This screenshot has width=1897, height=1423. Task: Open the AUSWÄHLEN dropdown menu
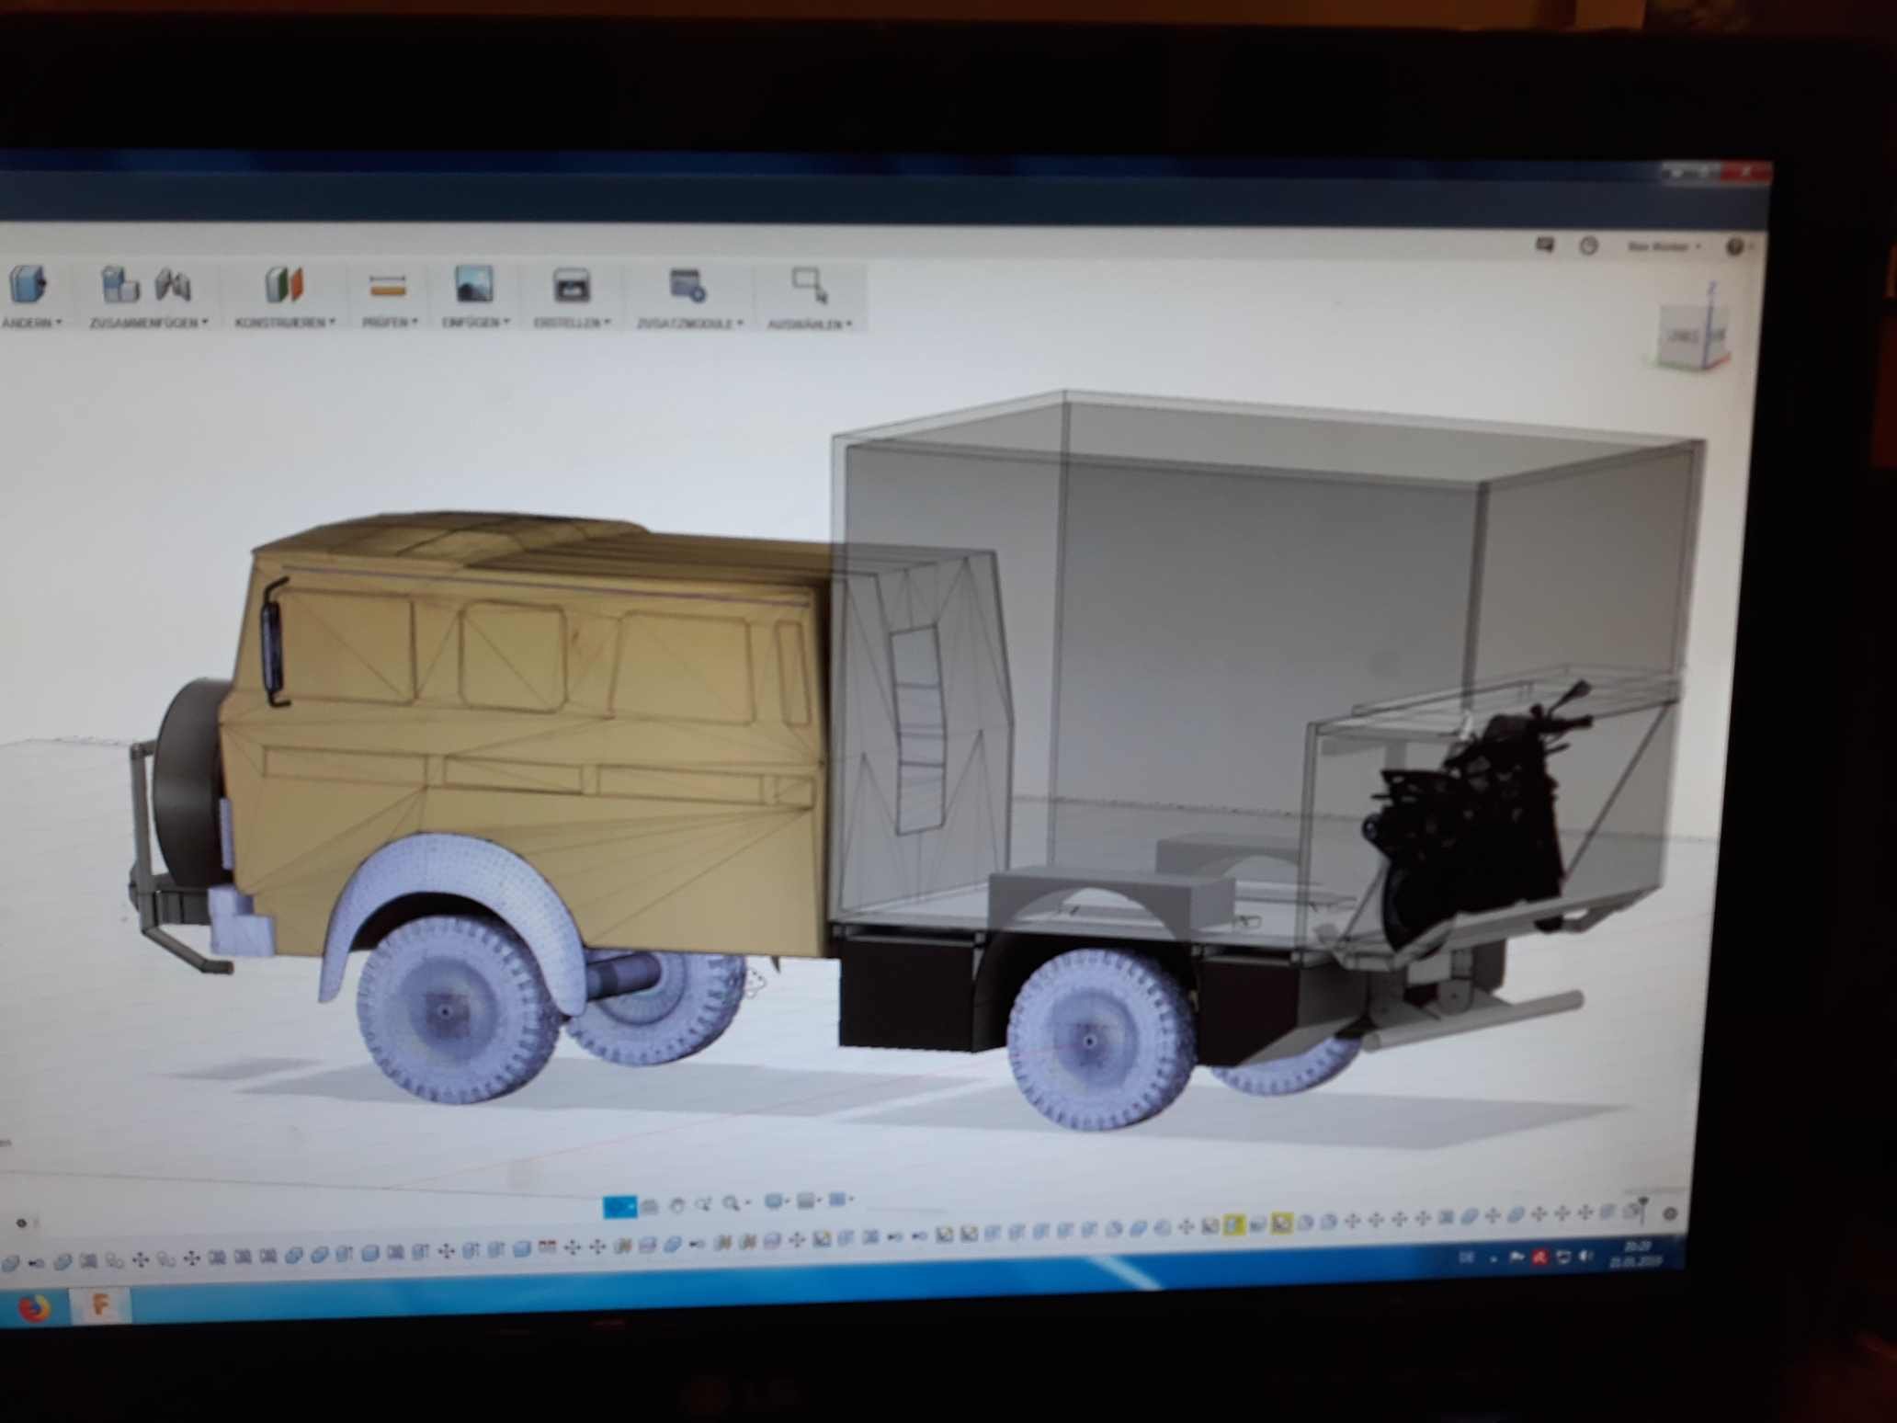(x=810, y=324)
